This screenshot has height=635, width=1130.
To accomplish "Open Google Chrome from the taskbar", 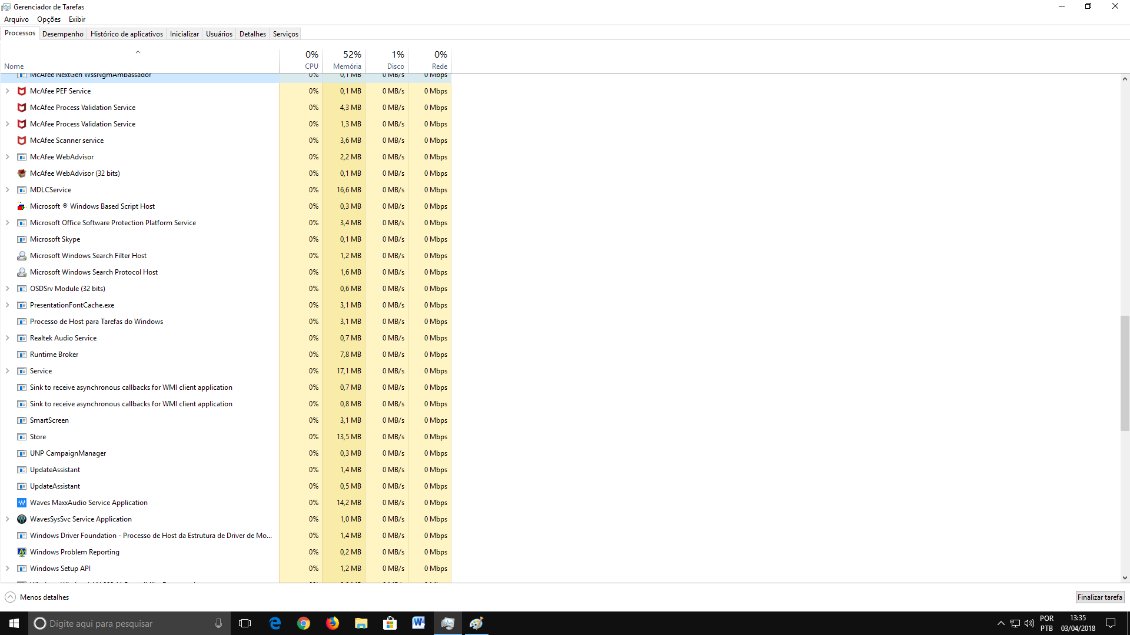I will point(304,623).
